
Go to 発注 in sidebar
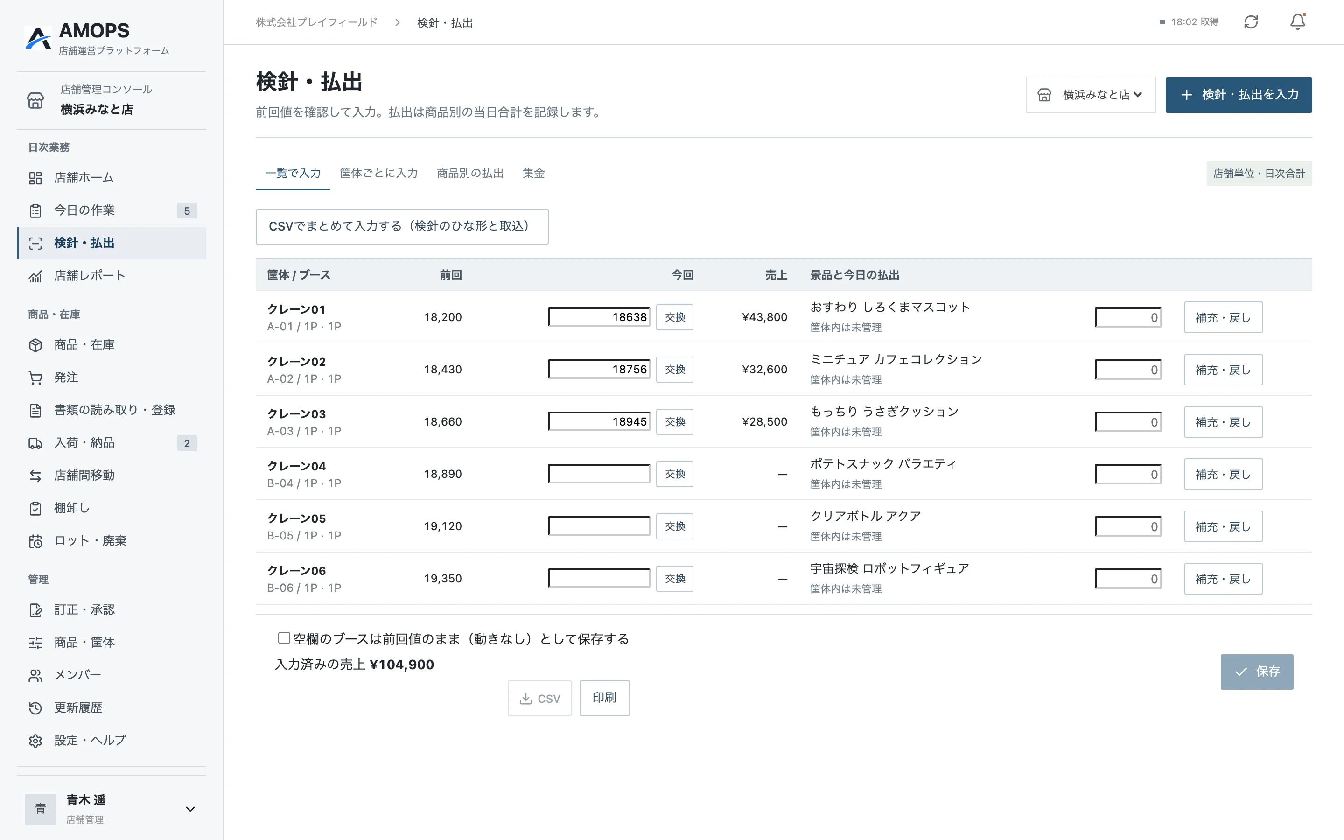pyautogui.click(x=112, y=378)
